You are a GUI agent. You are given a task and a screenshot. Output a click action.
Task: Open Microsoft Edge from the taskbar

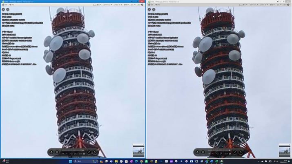click(136, 162)
